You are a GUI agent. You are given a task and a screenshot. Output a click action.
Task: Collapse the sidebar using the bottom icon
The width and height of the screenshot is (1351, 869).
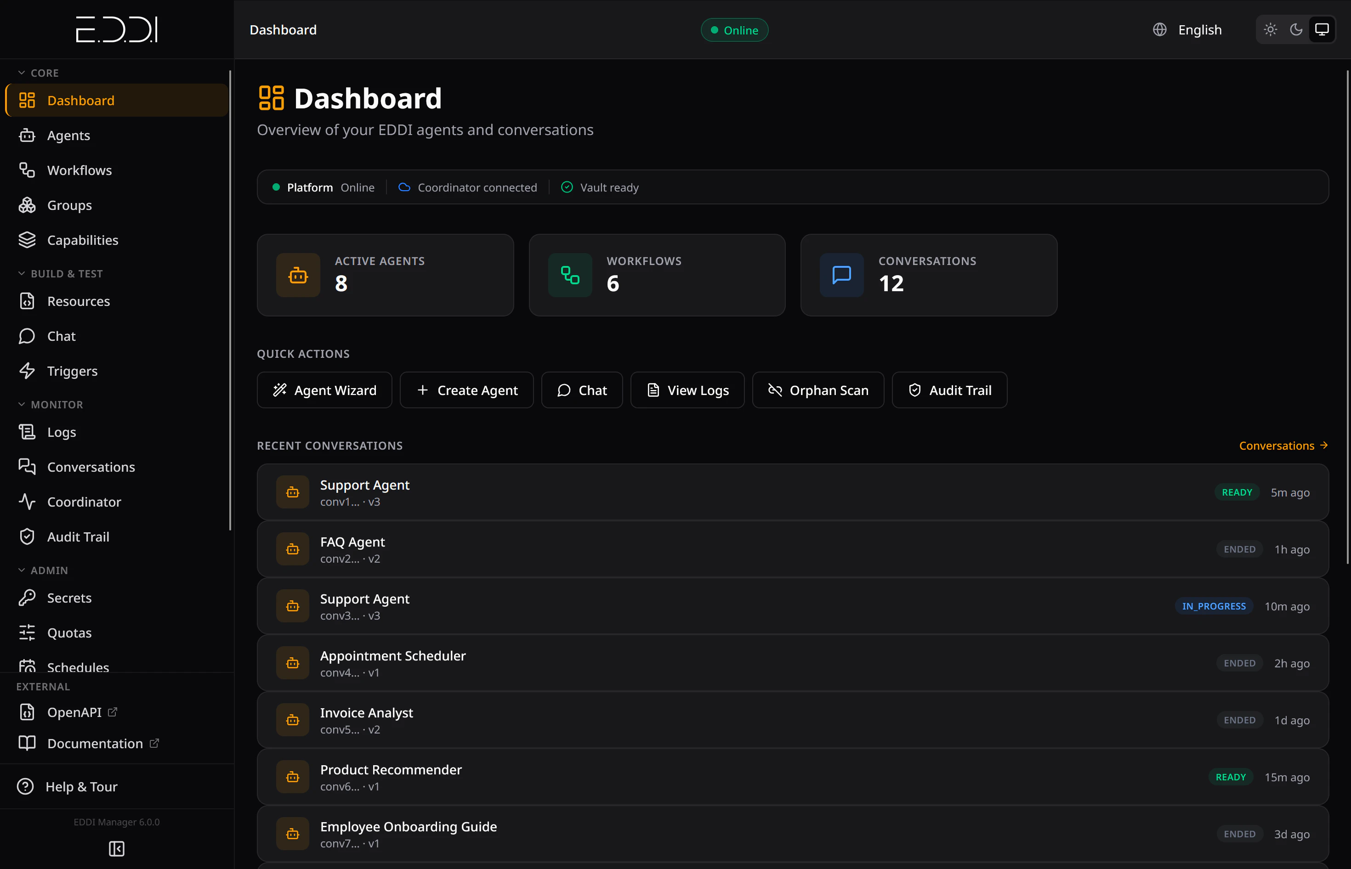(116, 849)
